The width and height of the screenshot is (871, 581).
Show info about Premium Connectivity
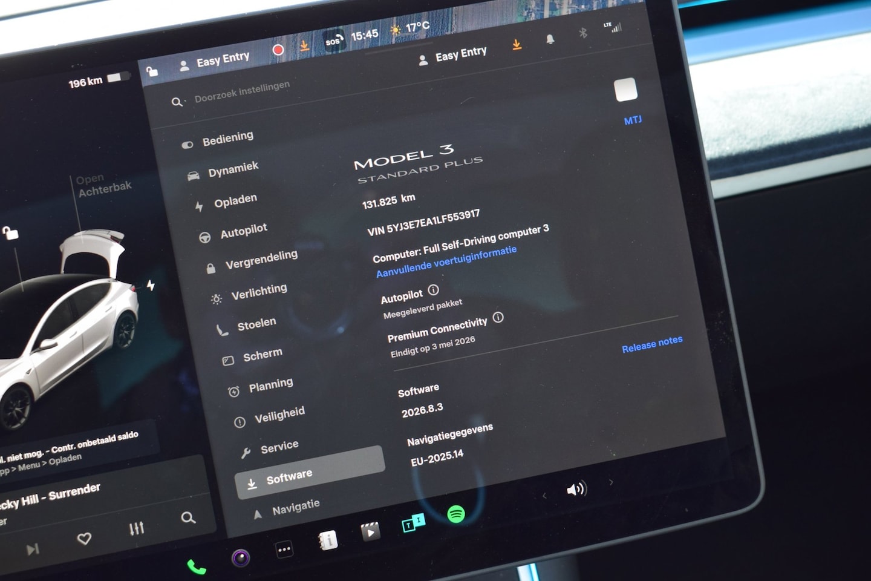pyautogui.click(x=498, y=317)
